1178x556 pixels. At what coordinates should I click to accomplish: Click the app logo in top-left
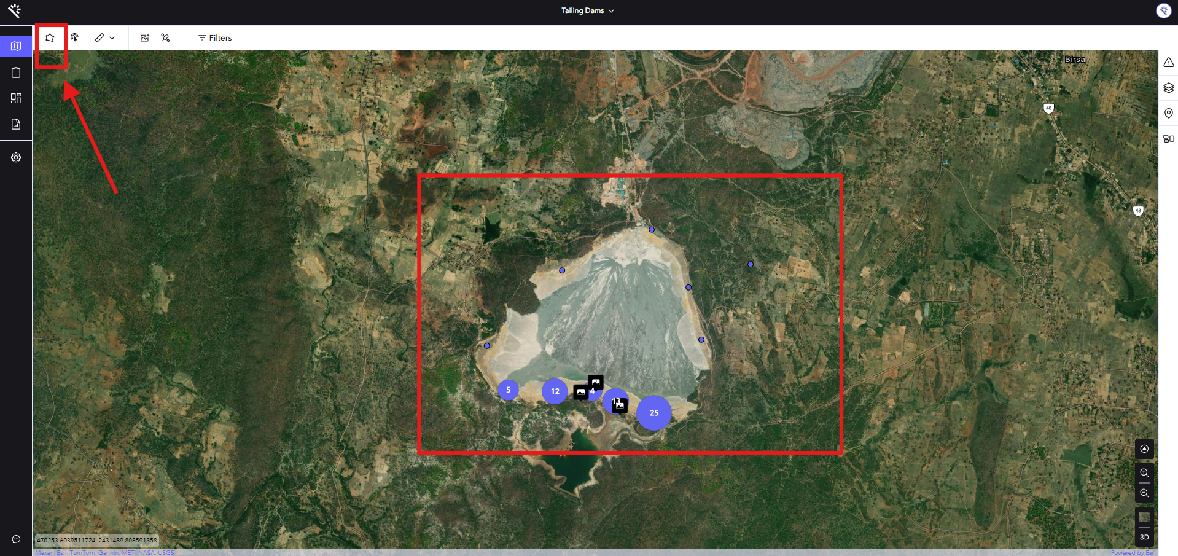point(15,10)
